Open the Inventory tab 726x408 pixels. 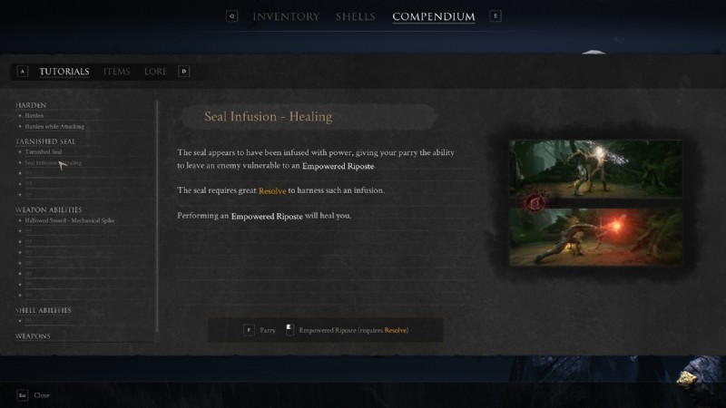point(286,16)
